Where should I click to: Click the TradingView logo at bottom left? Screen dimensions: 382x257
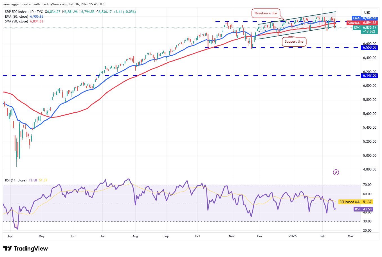pyautogui.click(x=26, y=249)
